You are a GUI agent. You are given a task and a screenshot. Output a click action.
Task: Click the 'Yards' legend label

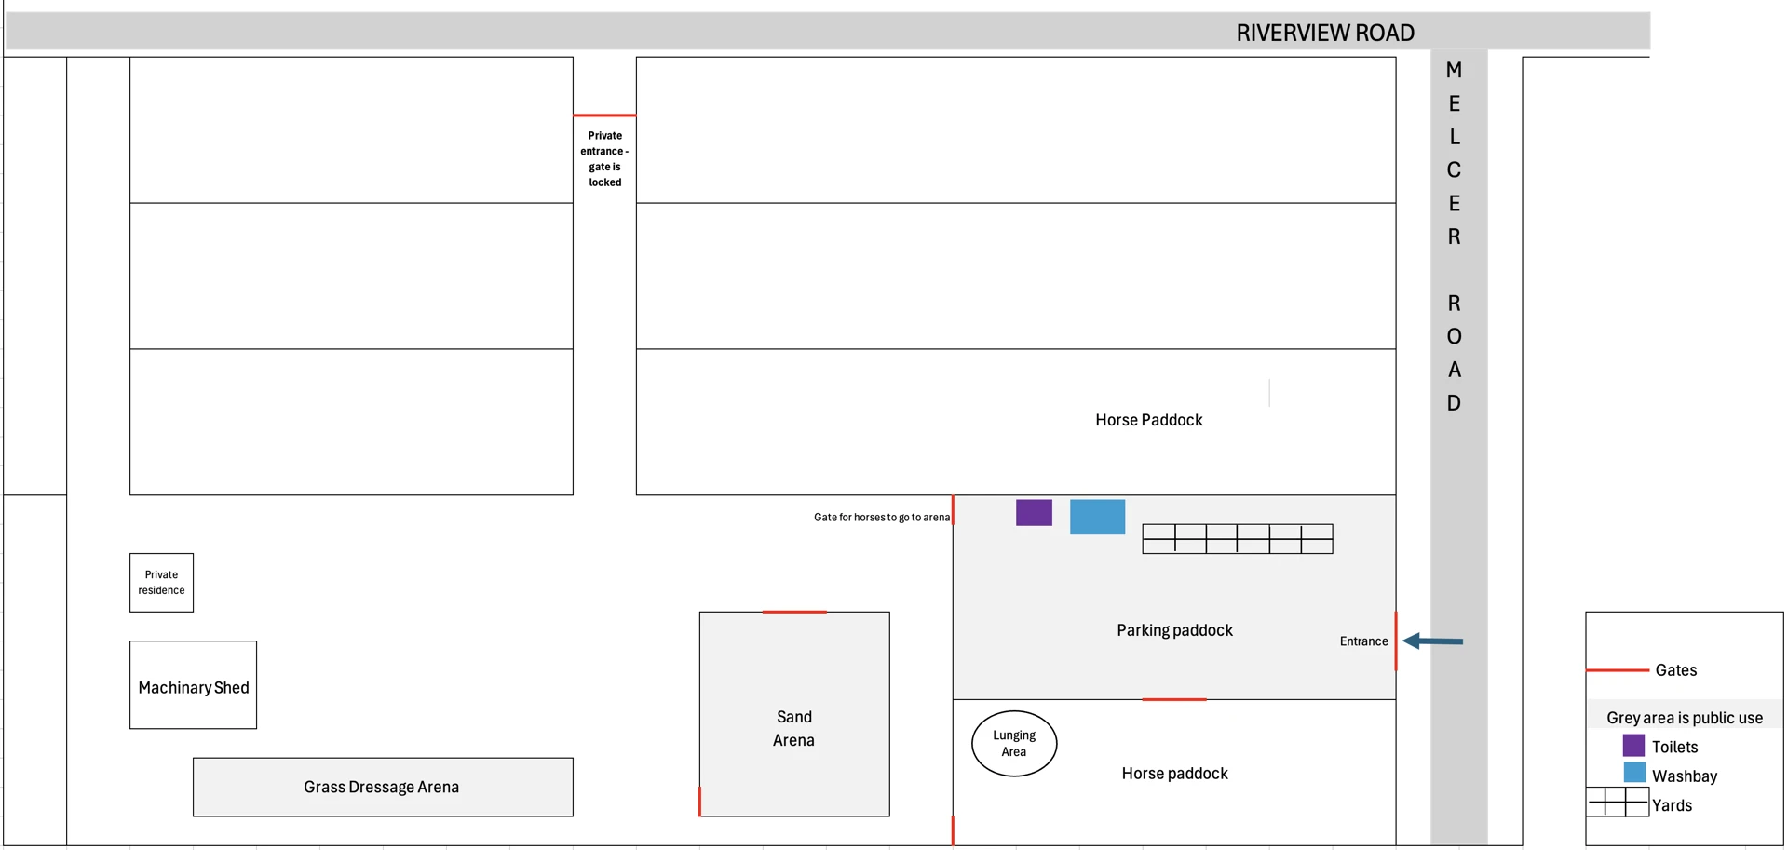(1672, 805)
